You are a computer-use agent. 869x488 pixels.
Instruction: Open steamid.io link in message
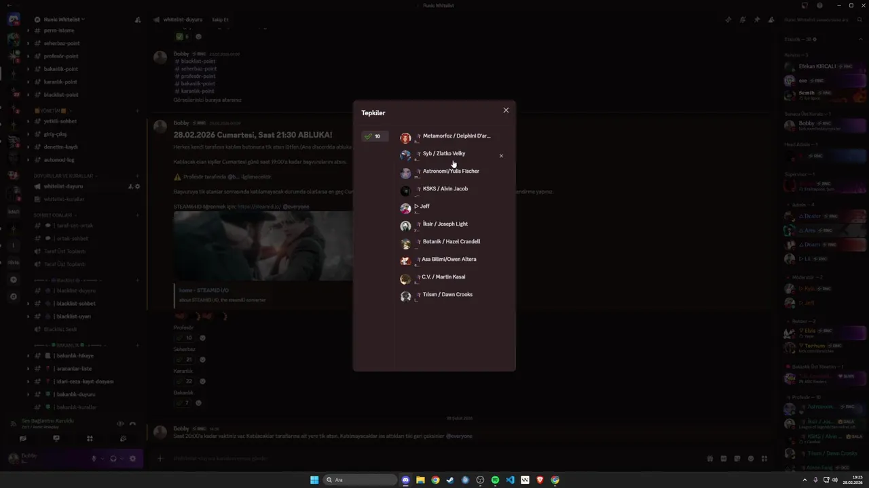point(259,207)
